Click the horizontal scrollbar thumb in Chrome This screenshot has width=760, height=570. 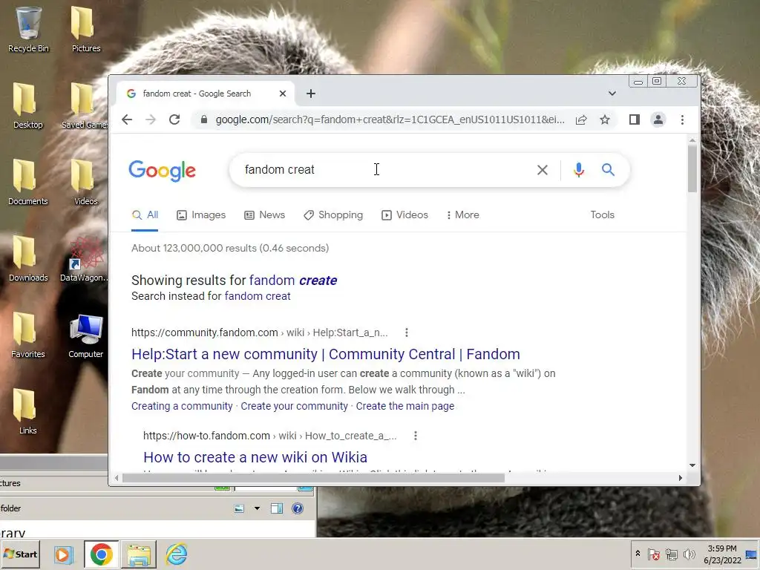(x=314, y=478)
